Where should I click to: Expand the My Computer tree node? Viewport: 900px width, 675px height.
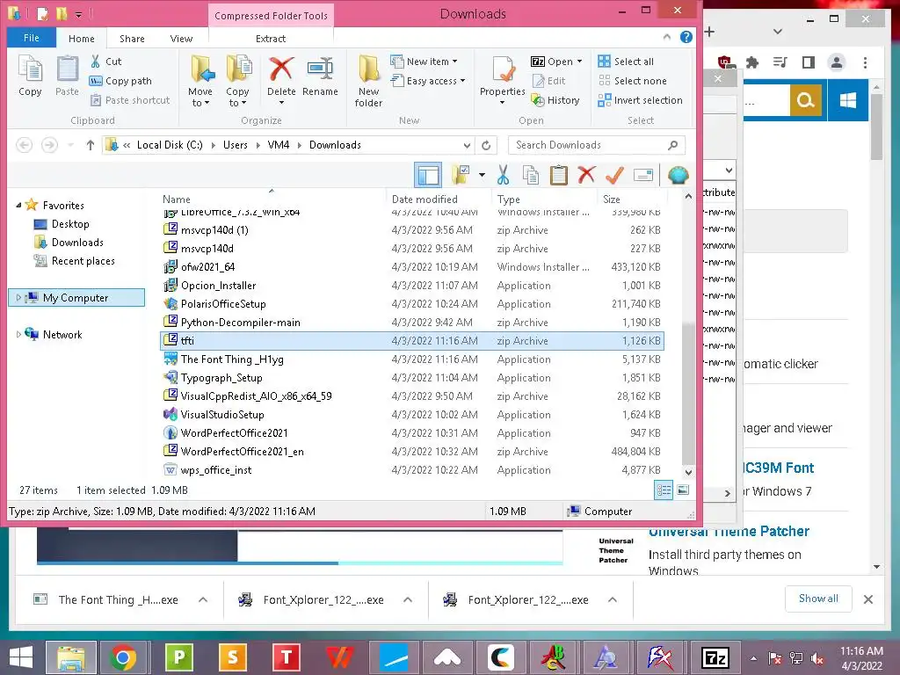(18, 298)
